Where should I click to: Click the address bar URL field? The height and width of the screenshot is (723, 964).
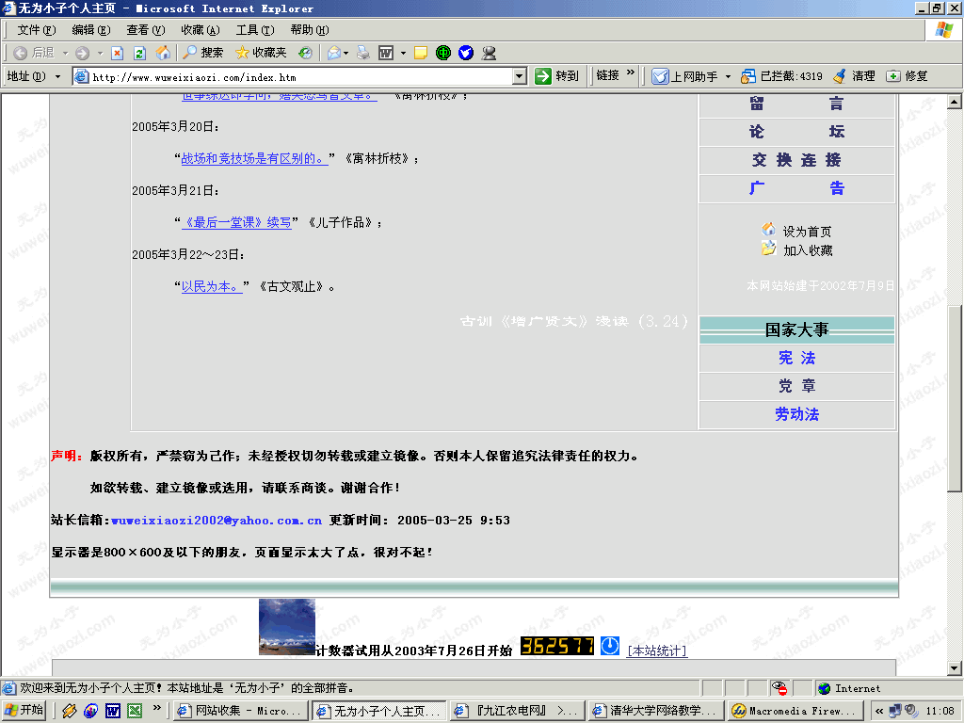[301, 77]
